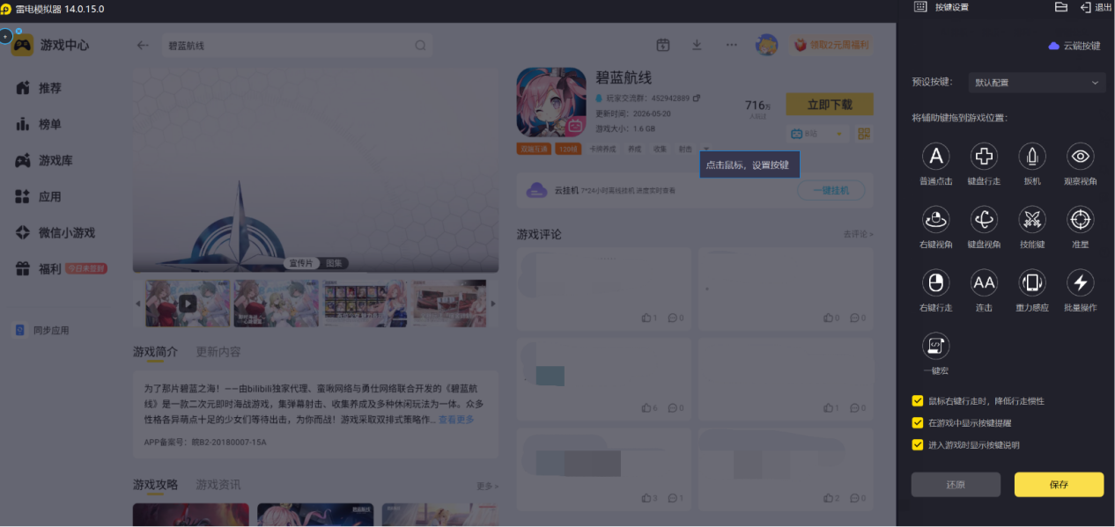The width and height of the screenshot is (1115, 527).
Task: Click the keyboard icon beside 按键设置
Action: click(x=920, y=7)
